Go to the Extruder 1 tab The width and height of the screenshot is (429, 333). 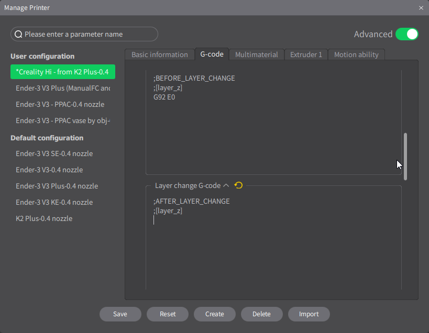click(306, 54)
